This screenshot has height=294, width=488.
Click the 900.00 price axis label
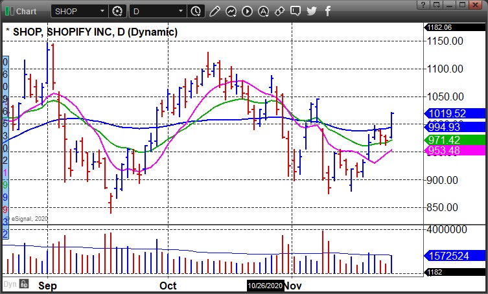click(442, 180)
